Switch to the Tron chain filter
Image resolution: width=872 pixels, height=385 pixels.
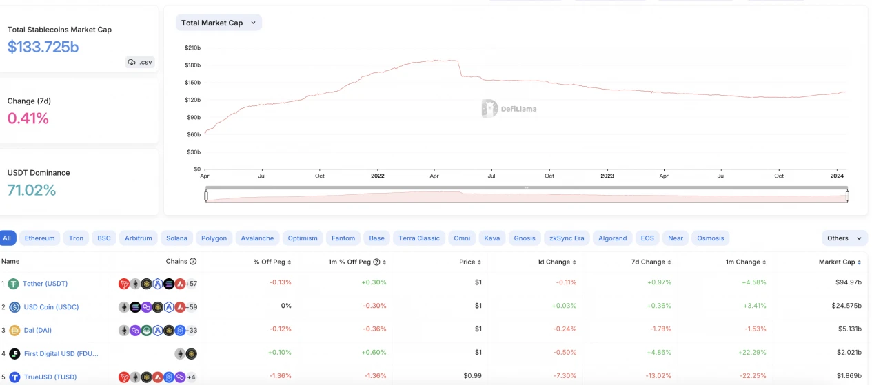pos(76,238)
